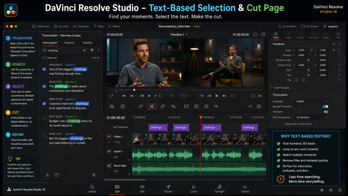Open the Titles panel

click(98, 26)
